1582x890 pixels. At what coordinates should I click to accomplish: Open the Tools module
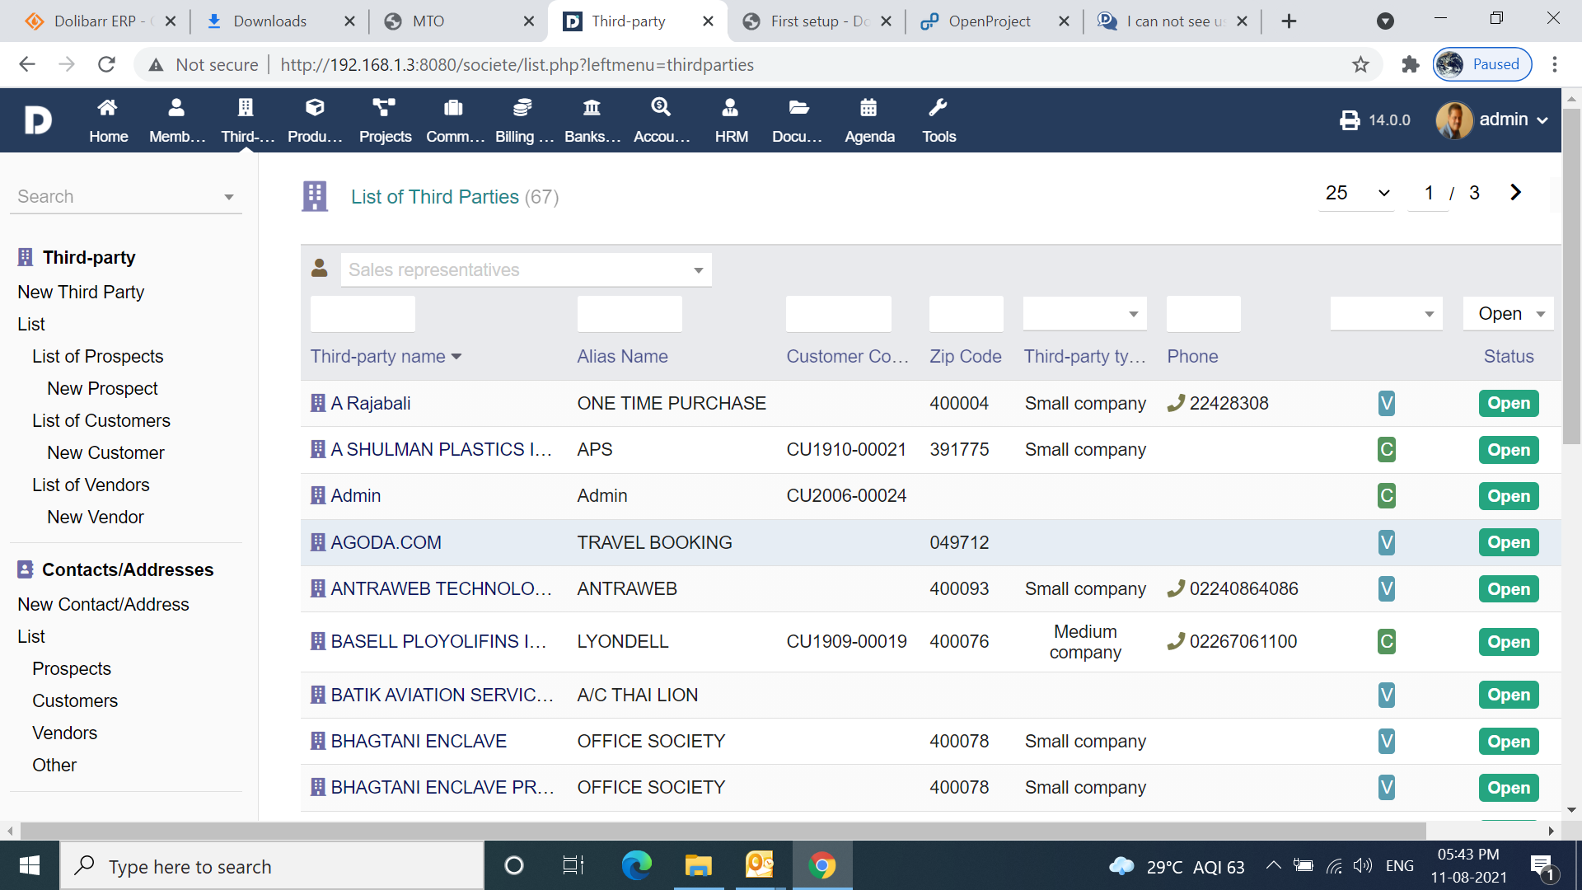point(938,120)
